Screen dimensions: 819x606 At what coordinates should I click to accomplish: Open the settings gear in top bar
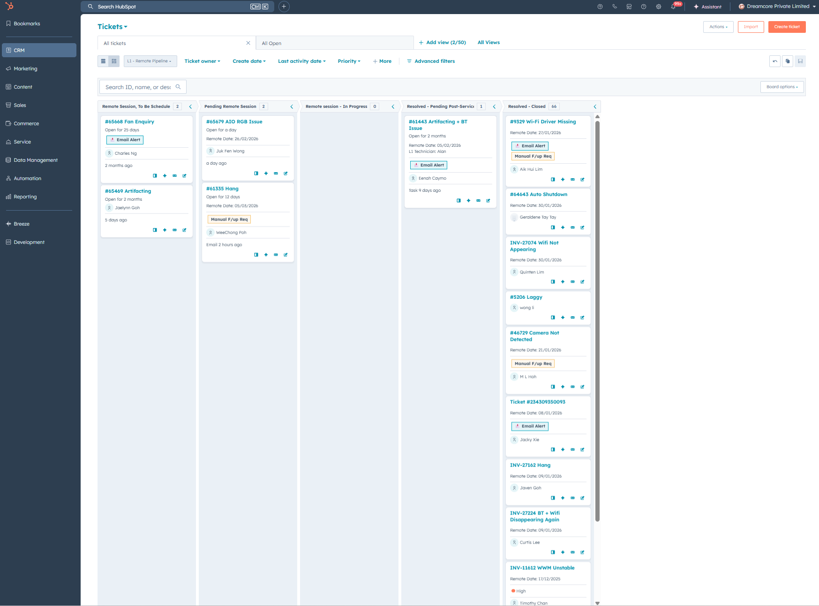[x=658, y=7]
